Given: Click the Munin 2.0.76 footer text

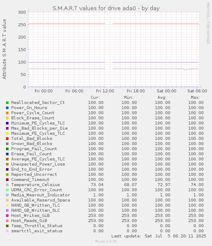Looking at the screenshot, I should (x=106, y=241).
